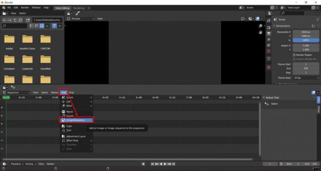321x171 pixels.
Task: Select Image/Sequence from the Add menu
Action: tap(76, 120)
